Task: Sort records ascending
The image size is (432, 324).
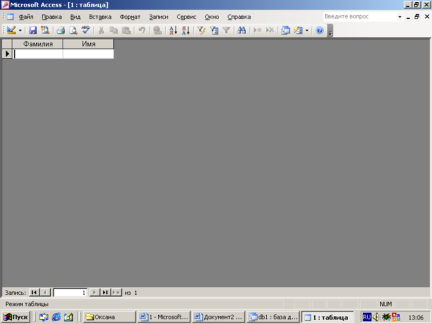Action: point(173,30)
